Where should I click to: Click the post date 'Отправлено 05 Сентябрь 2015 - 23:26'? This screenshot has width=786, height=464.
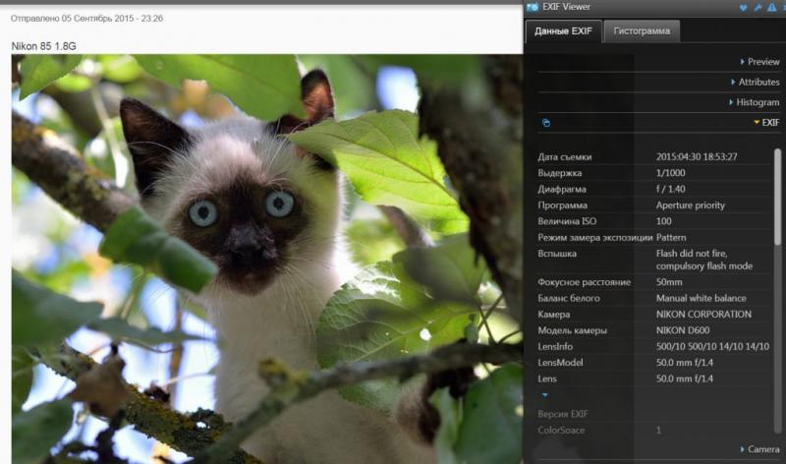tap(86, 18)
